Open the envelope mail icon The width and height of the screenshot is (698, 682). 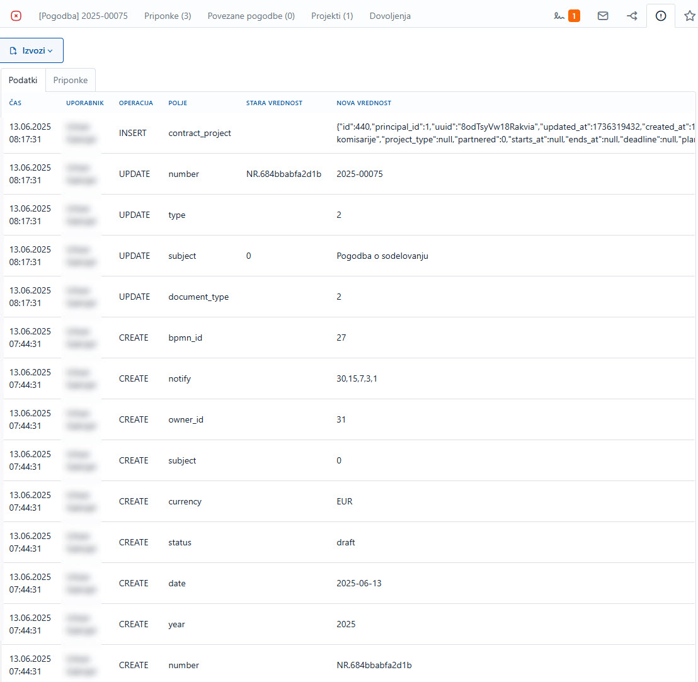[x=603, y=16]
